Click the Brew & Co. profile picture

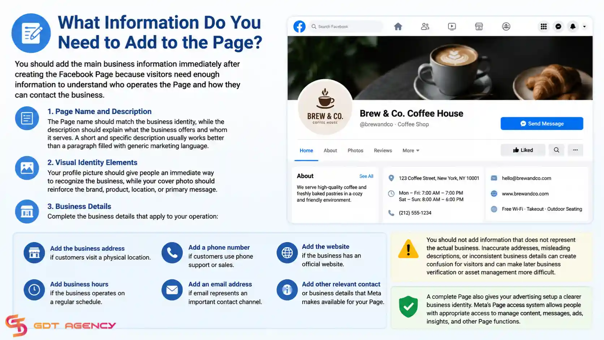click(325, 107)
